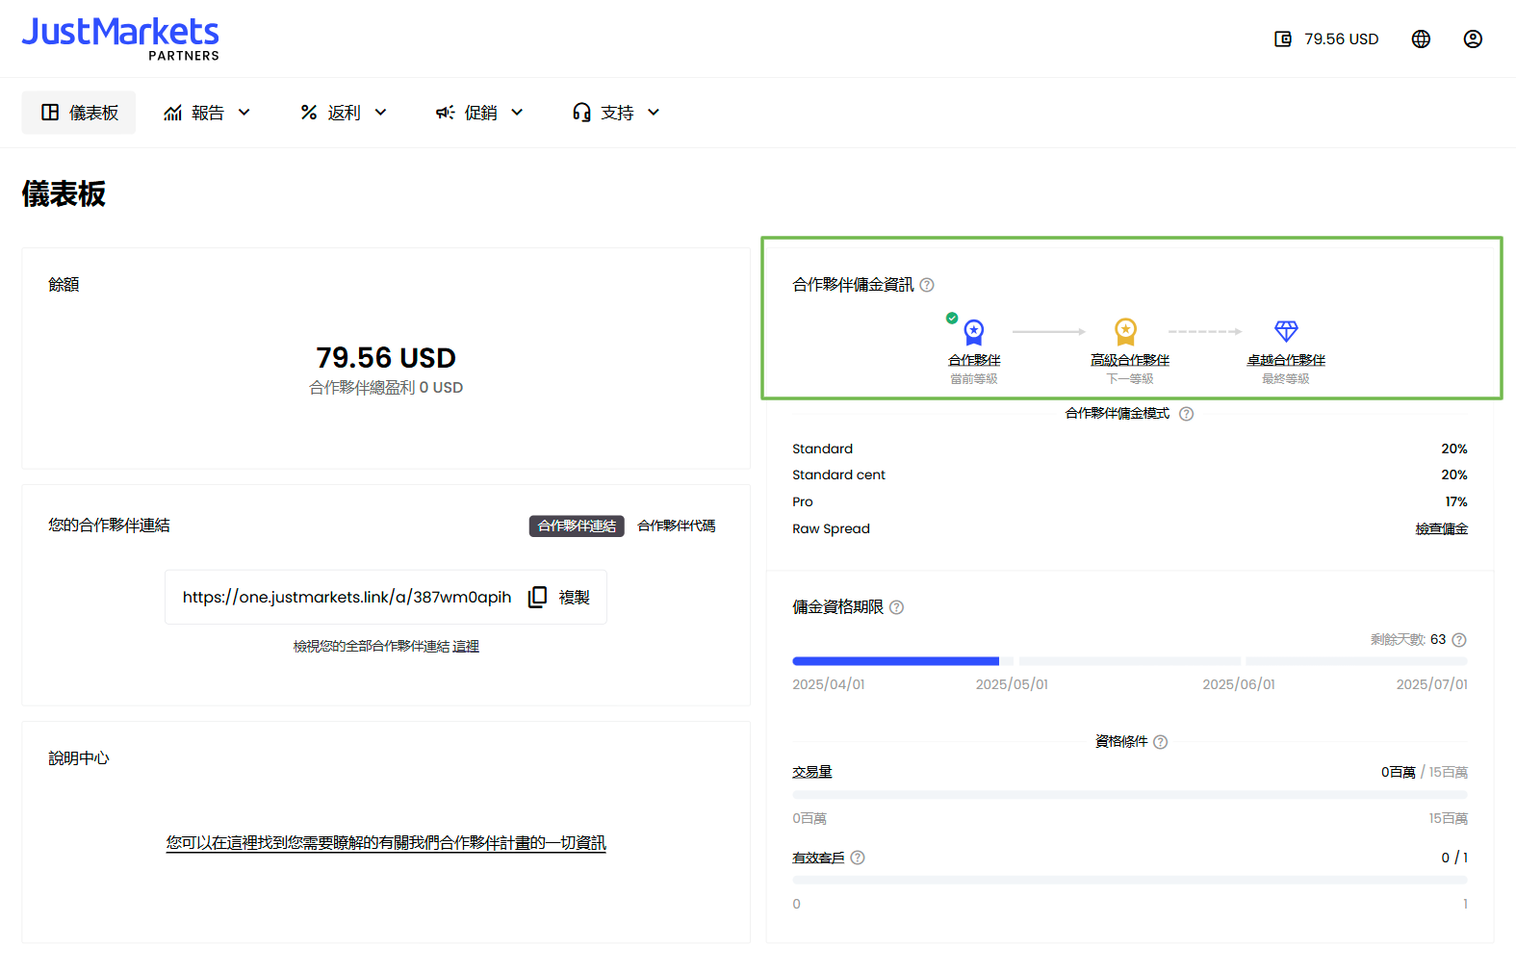Open the language globe icon

1421,39
